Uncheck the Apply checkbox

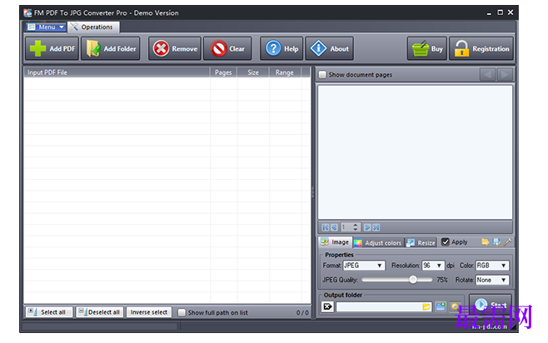(x=446, y=242)
